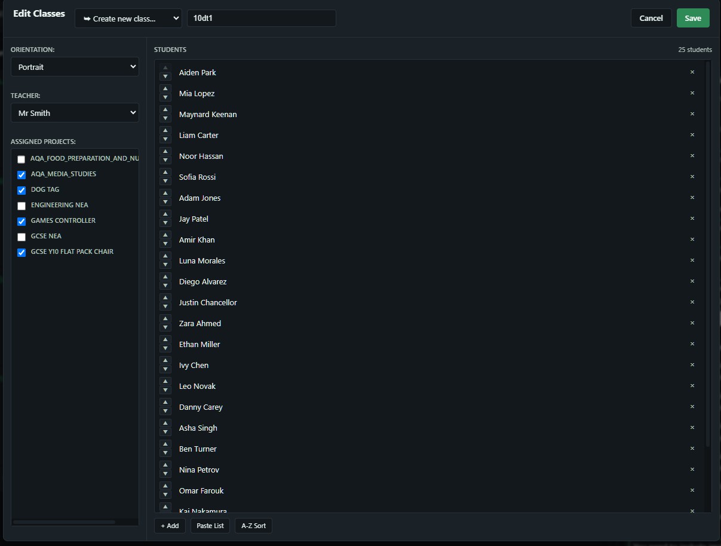This screenshot has height=546, width=721.
Task: Sort students with the A-Z Sort button
Action: point(253,526)
